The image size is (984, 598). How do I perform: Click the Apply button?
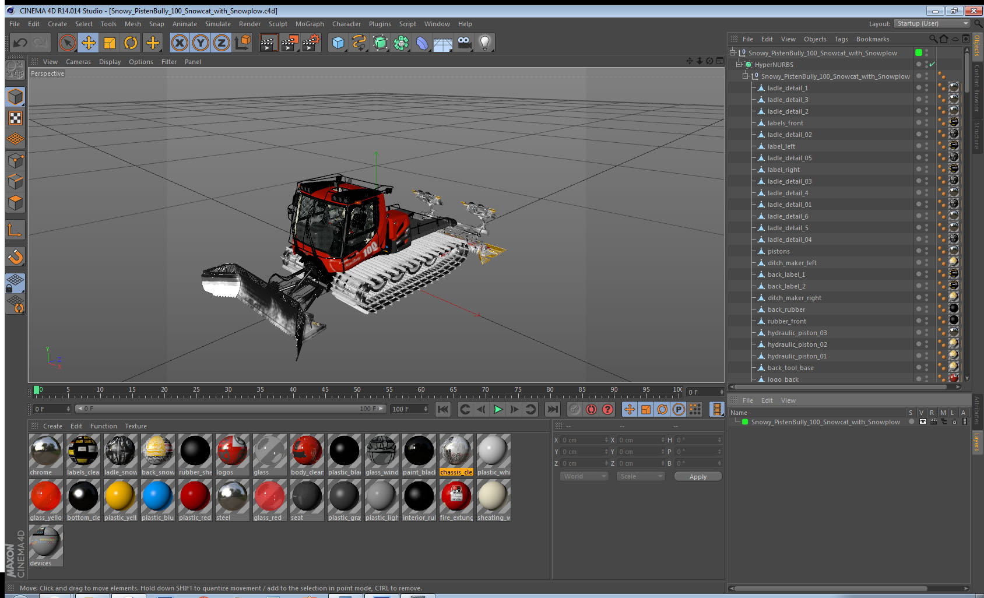tap(698, 477)
